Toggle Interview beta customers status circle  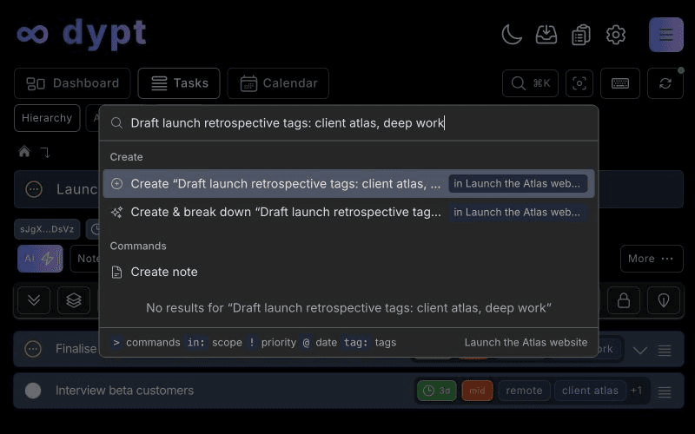(33, 391)
